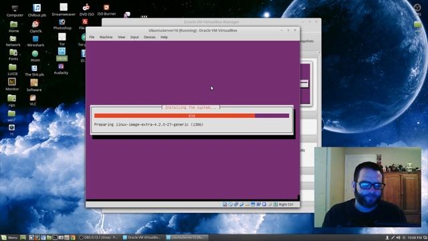The image size is (428, 241).
Task: Open the win7 folder icon
Action: [11, 116]
